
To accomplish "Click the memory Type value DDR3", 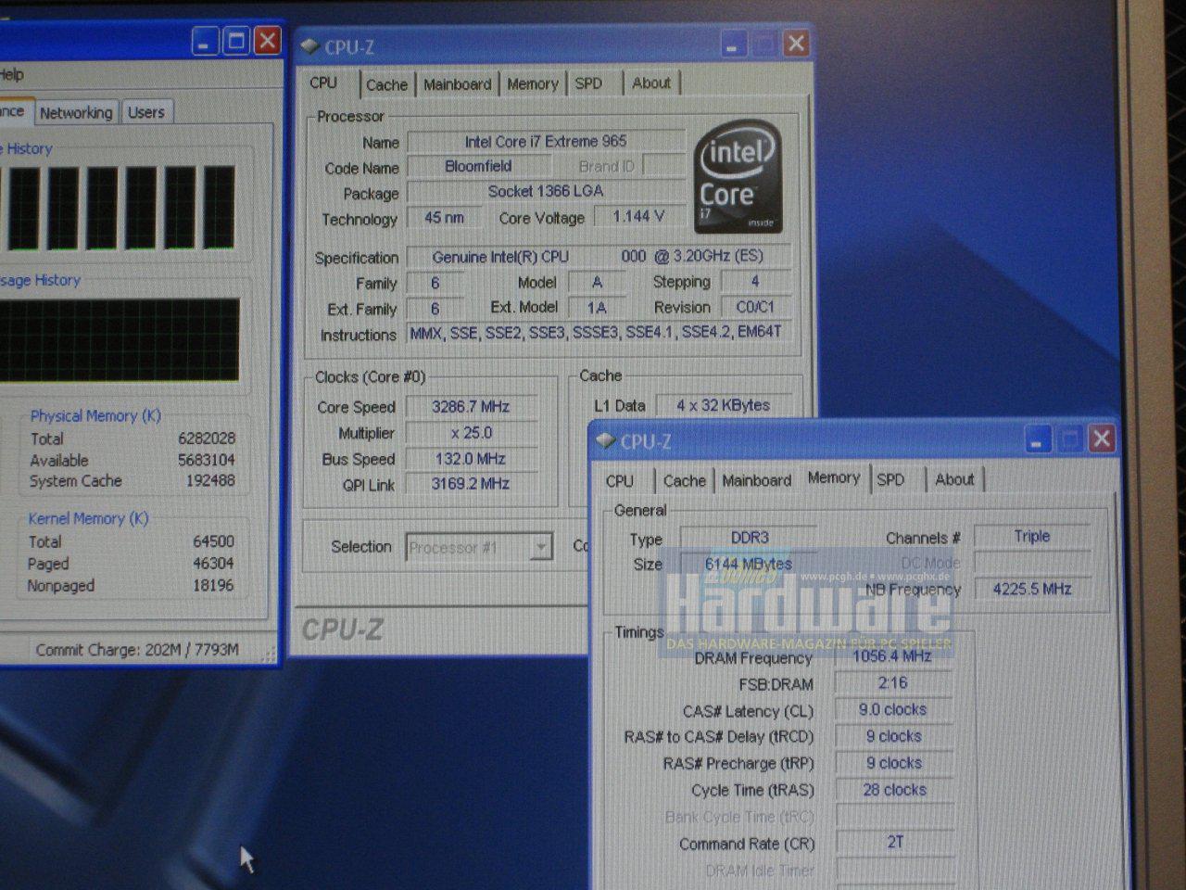I will [750, 538].
